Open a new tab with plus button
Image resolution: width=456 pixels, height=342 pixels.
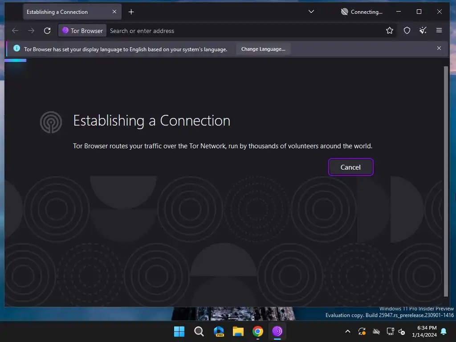tap(131, 12)
